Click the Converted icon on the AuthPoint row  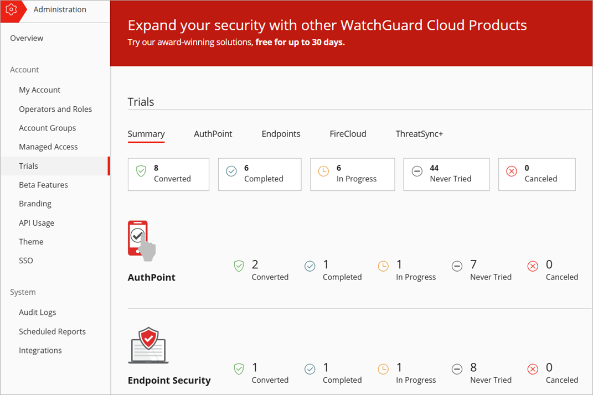[x=239, y=266]
